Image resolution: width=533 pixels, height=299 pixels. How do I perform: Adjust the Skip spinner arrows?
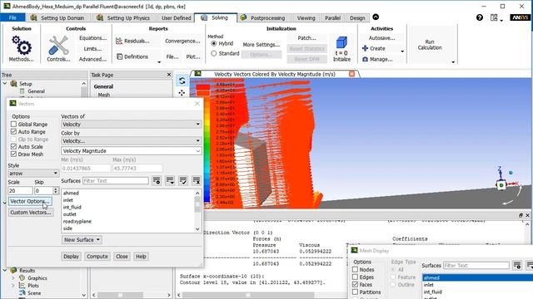coord(56,190)
